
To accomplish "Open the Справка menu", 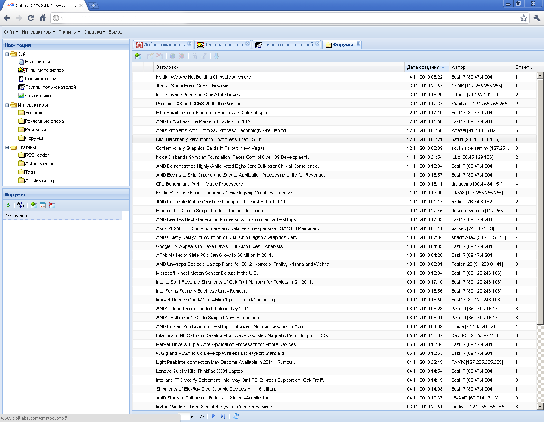I will 93,32.
